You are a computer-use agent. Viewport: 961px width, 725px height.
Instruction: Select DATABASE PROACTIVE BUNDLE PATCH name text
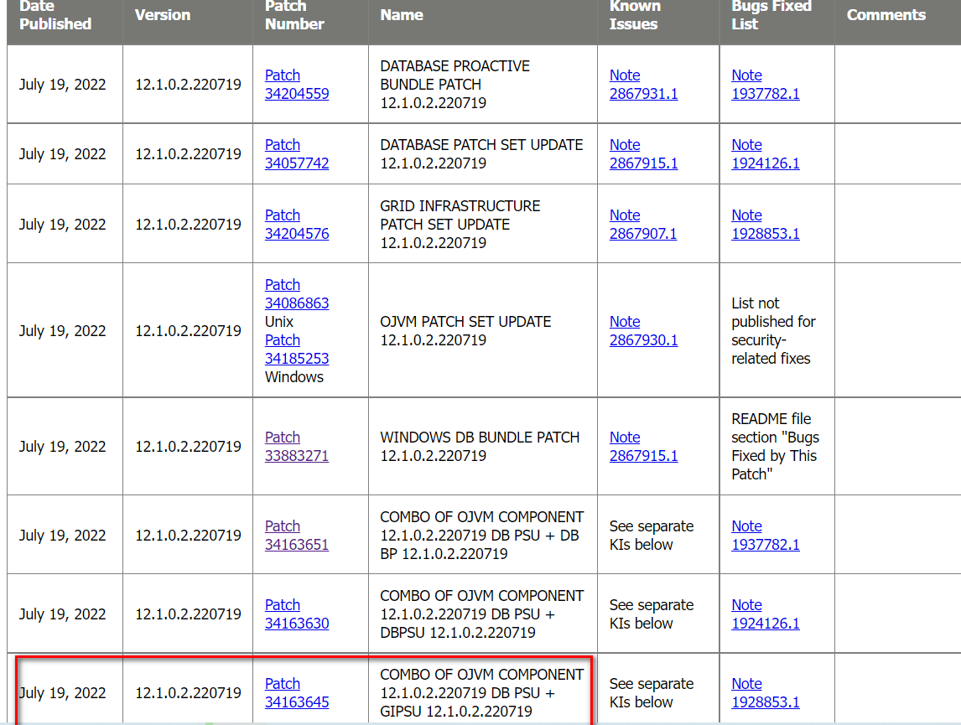455,85
